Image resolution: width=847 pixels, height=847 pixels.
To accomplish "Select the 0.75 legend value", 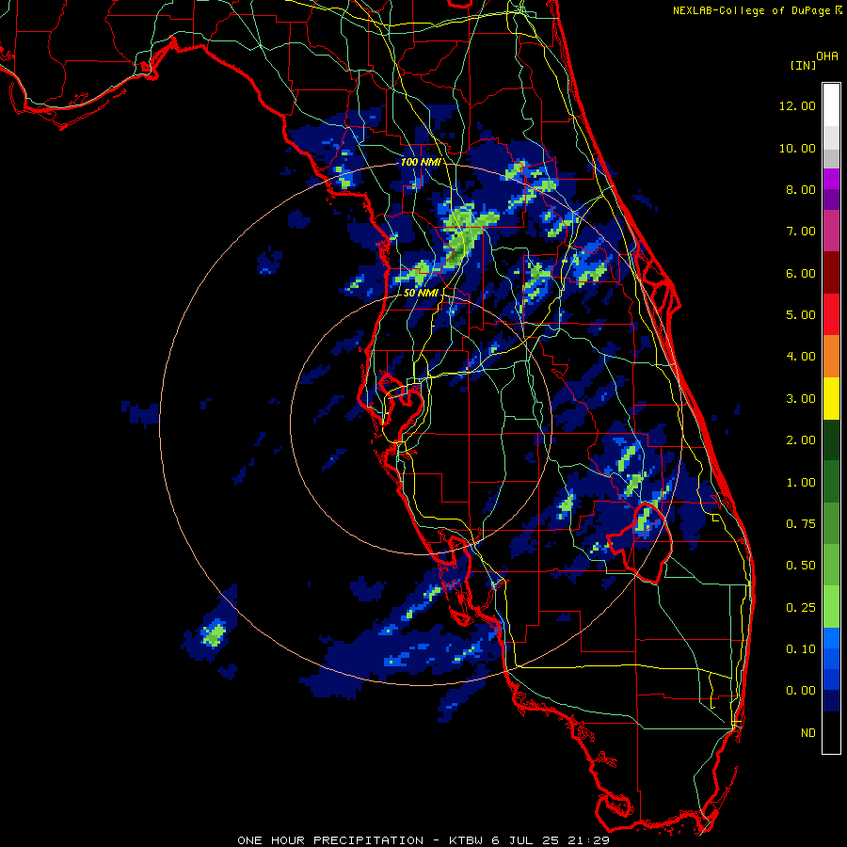I will (x=800, y=524).
